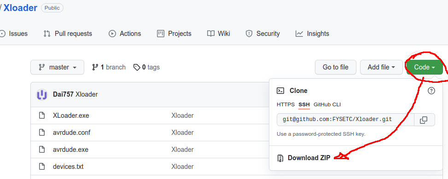Screen dimensions: 448x179
Task: Open the devices.txt file
Action: (x=68, y=167)
